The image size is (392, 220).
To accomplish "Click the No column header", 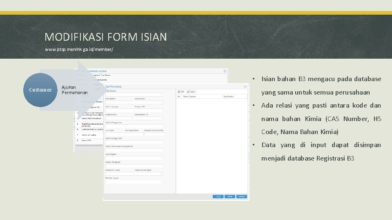I will coord(179,97).
